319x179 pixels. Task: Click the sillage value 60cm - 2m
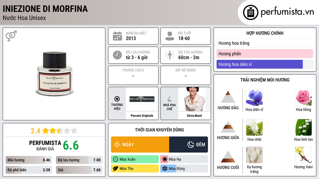(x=189, y=57)
